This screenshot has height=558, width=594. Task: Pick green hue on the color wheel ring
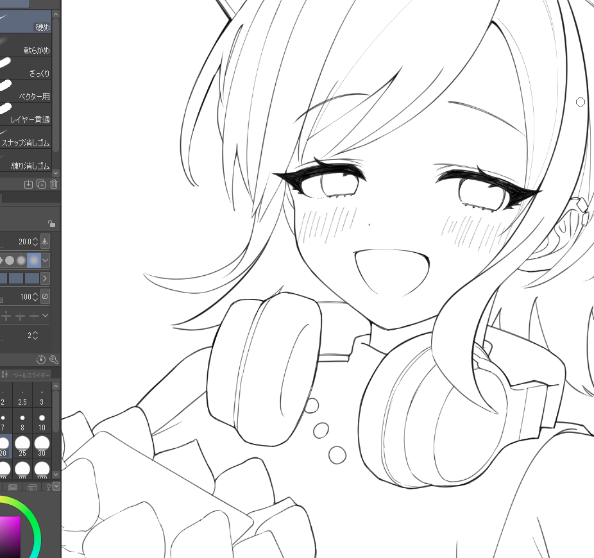tap(35, 523)
